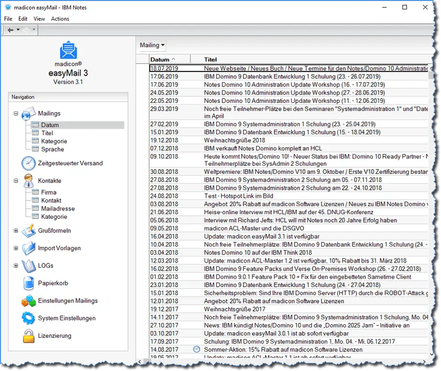Viewport: 441px width, 371px height.
Task: Select the Weihnachtsgrüße 2018 mailing row
Action: [289, 141]
